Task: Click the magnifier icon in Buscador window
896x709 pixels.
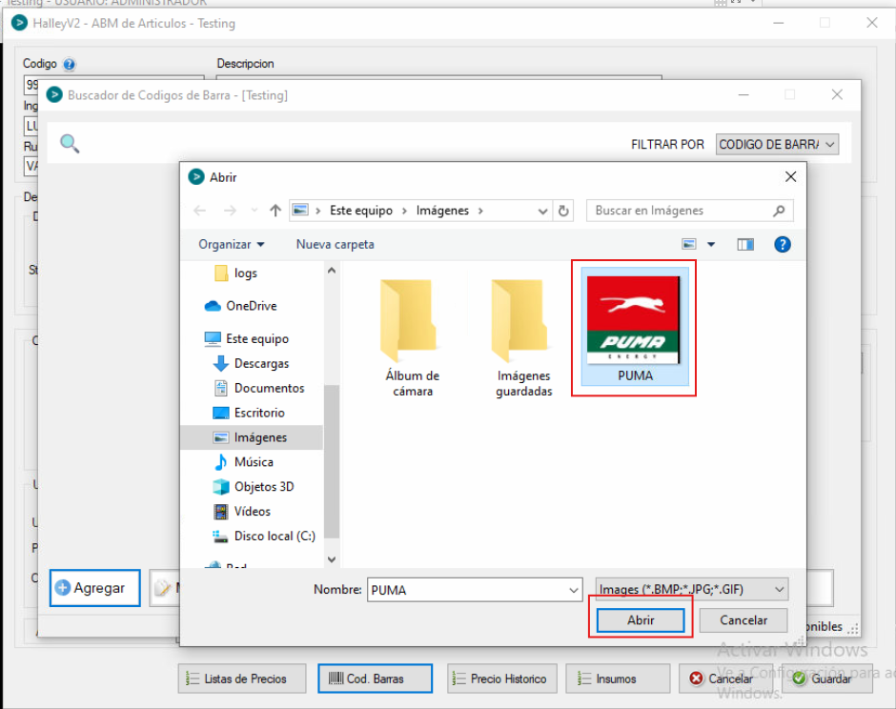Action: (70, 143)
